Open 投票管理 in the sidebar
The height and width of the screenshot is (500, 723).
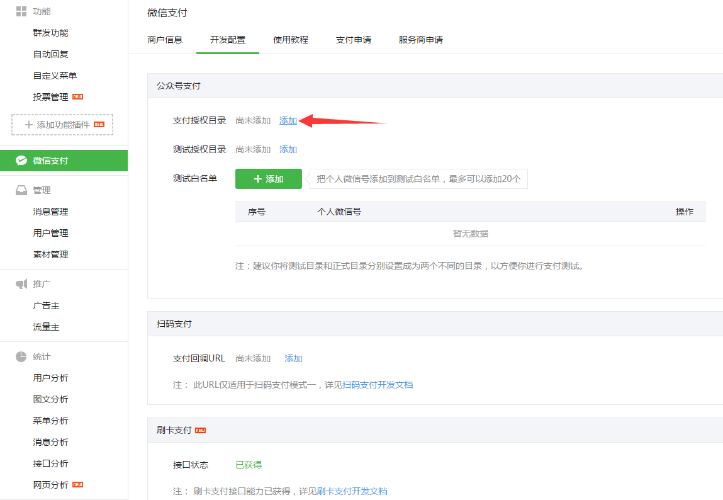51,97
